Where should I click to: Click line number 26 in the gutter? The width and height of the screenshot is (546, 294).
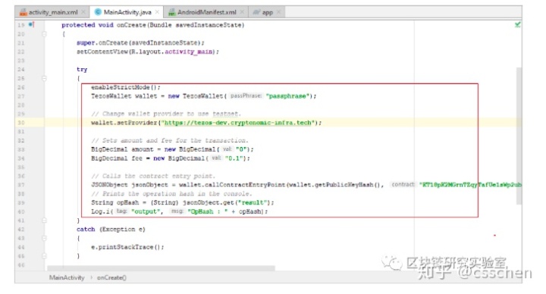21,87
